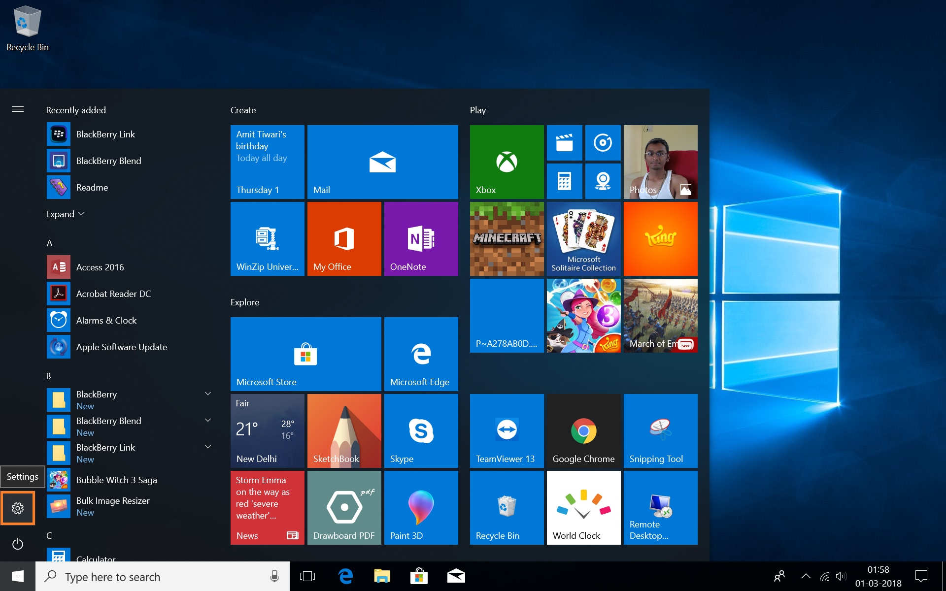946x591 pixels.
Task: Open the Drawboard PDF tile
Action: click(x=344, y=508)
